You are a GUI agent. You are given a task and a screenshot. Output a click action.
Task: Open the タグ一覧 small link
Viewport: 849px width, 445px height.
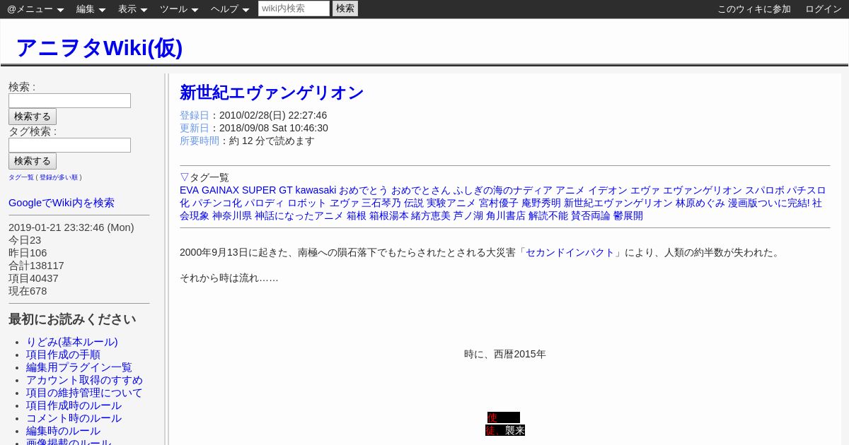[x=21, y=177]
